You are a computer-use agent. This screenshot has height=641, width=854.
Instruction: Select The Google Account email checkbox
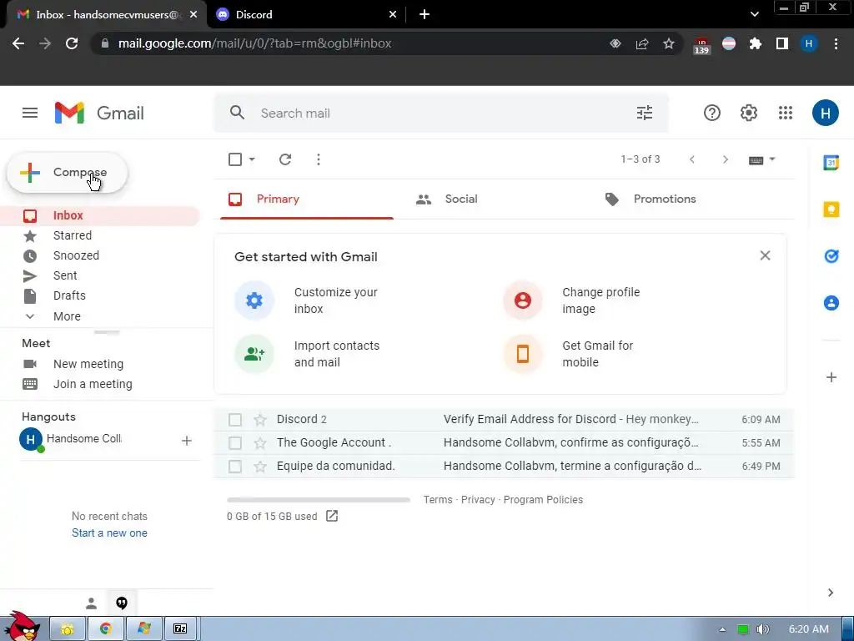234,442
